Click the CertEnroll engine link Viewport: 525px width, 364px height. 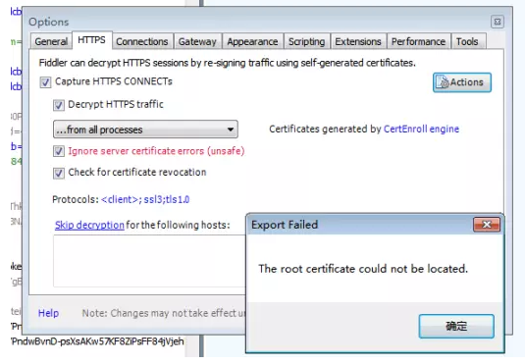click(x=421, y=129)
